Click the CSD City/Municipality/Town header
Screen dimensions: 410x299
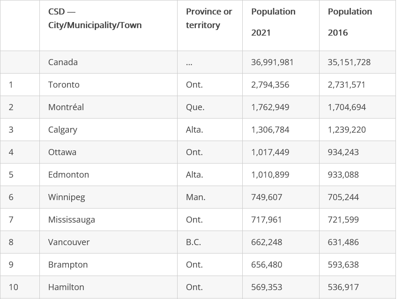click(x=95, y=18)
